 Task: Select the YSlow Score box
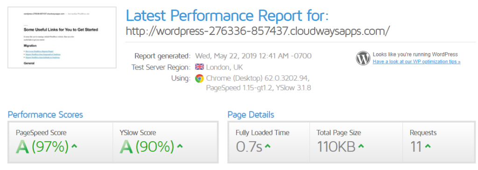tap(165, 143)
